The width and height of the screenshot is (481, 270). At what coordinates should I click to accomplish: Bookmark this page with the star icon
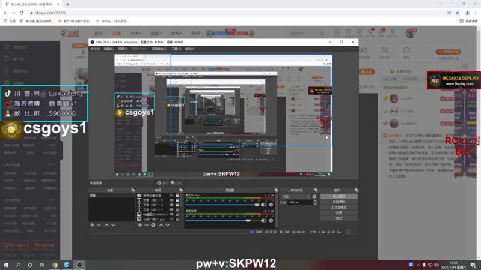tap(458, 13)
